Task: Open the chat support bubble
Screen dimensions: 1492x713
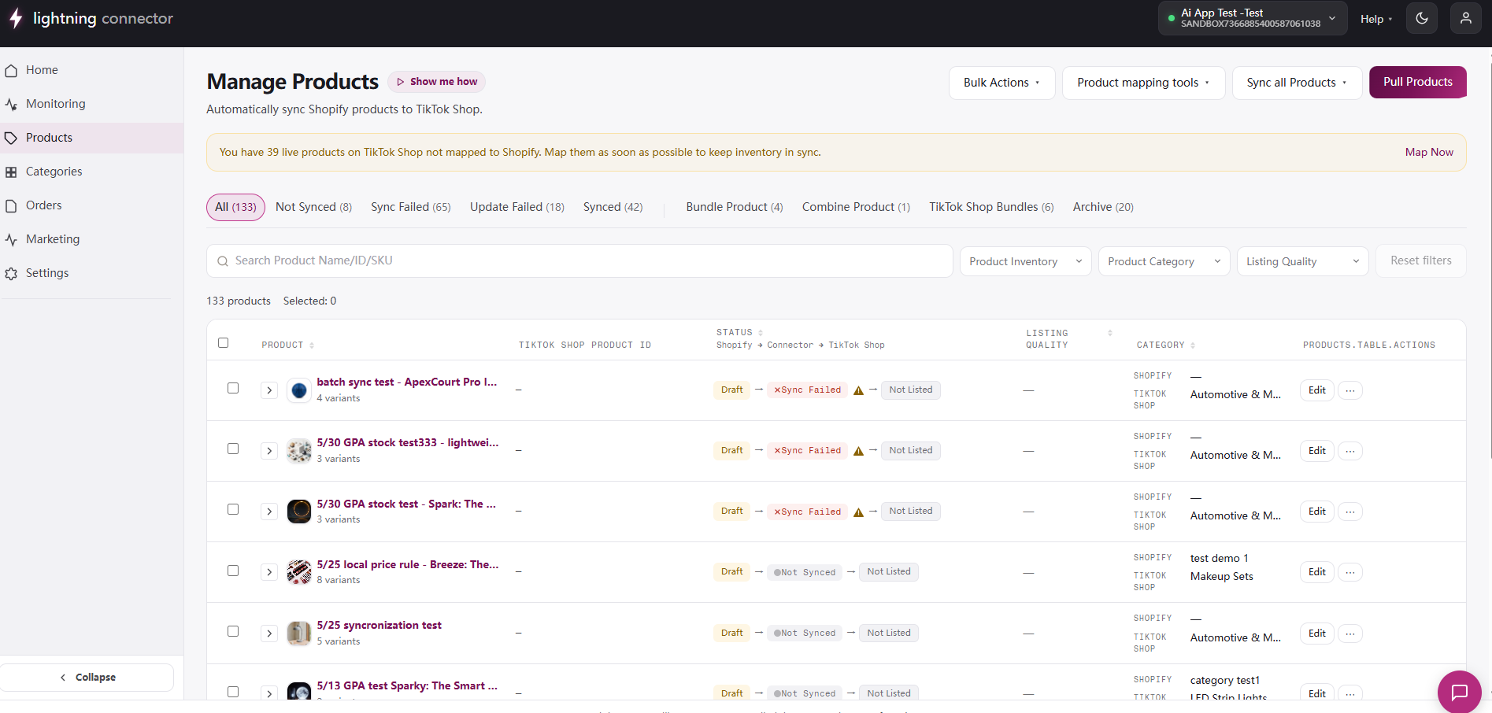Action: coord(1460,692)
